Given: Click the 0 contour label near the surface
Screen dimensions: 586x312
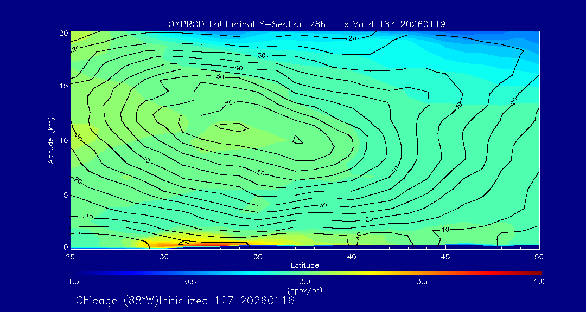Looking at the screenshot, I should (78, 233).
